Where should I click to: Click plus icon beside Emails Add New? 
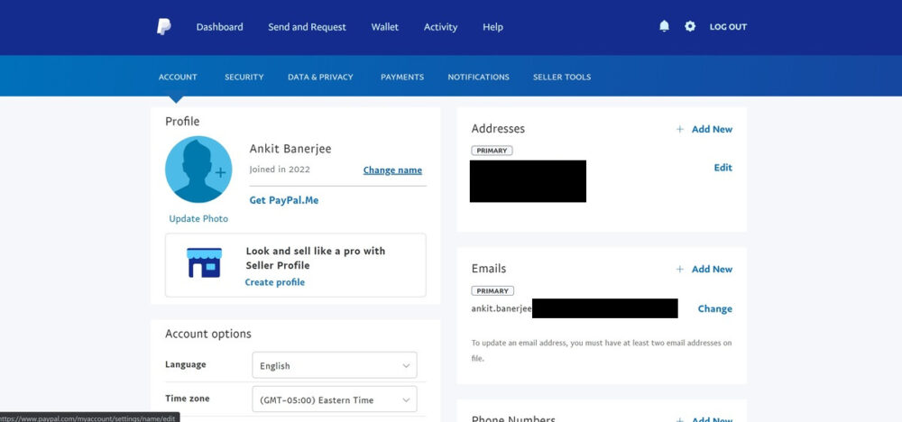680,269
